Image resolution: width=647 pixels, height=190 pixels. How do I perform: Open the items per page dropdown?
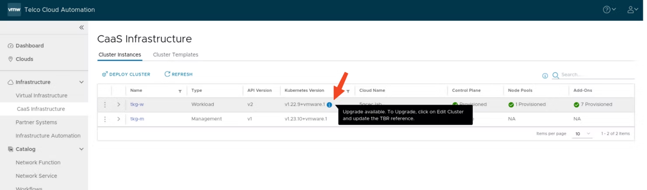pyautogui.click(x=582, y=134)
